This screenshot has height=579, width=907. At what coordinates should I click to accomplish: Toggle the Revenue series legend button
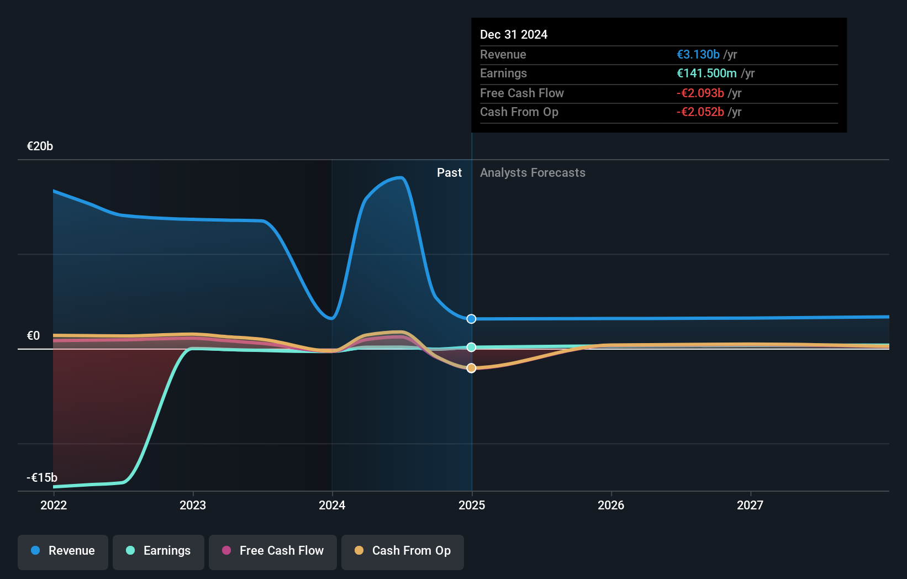pyautogui.click(x=63, y=552)
